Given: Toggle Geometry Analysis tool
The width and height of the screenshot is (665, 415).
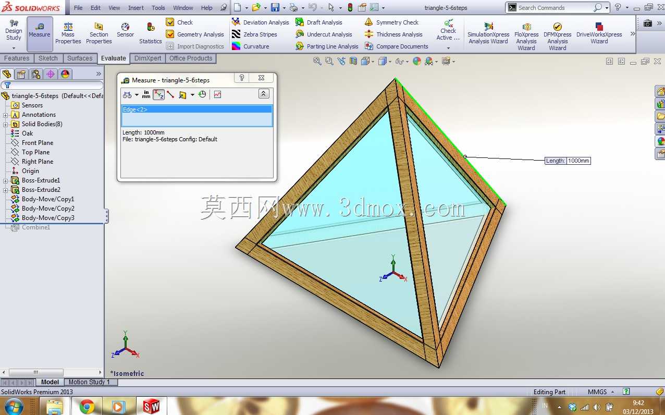Looking at the screenshot, I should (x=194, y=34).
